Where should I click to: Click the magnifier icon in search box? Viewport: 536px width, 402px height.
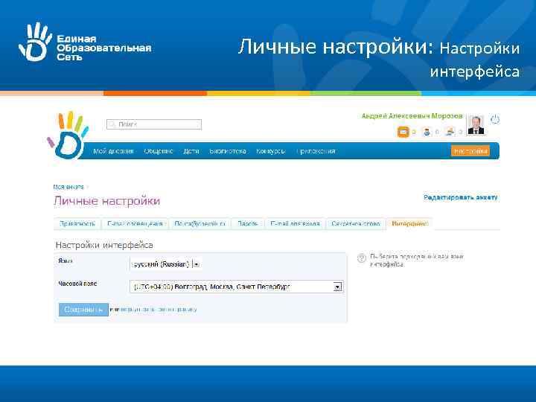tap(112, 124)
